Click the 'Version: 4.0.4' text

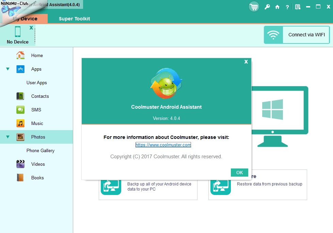pyautogui.click(x=166, y=119)
